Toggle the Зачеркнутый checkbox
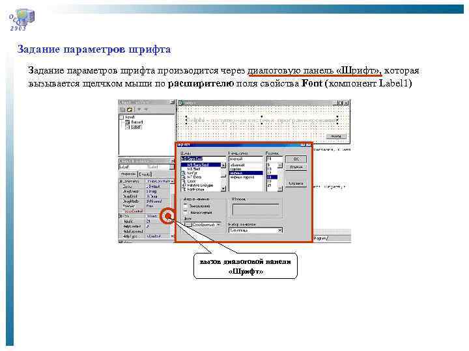Screen dimensions: 469x351 click(186, 206)
